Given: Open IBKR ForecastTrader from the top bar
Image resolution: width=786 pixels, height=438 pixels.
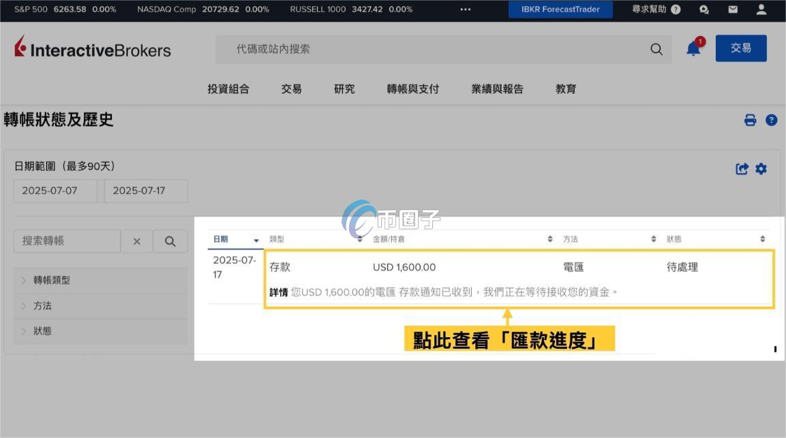Looking at the screenshot, I should click(560, 9).
